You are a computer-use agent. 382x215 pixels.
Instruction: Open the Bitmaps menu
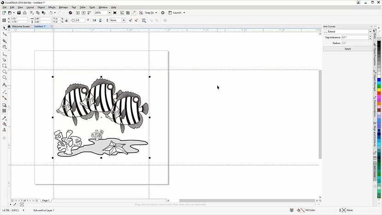(64, 7)
